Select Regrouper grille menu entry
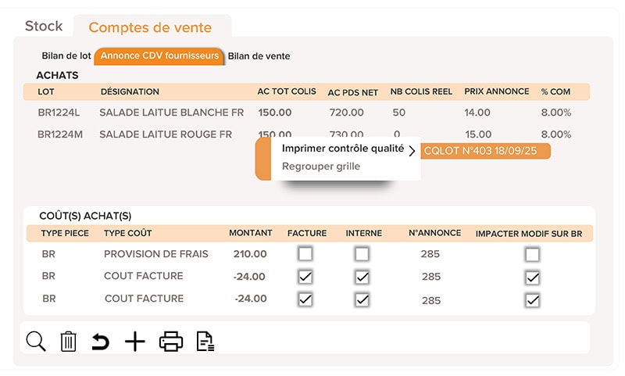The width and height of the screenshot is (625, 376). coord(321,167)
